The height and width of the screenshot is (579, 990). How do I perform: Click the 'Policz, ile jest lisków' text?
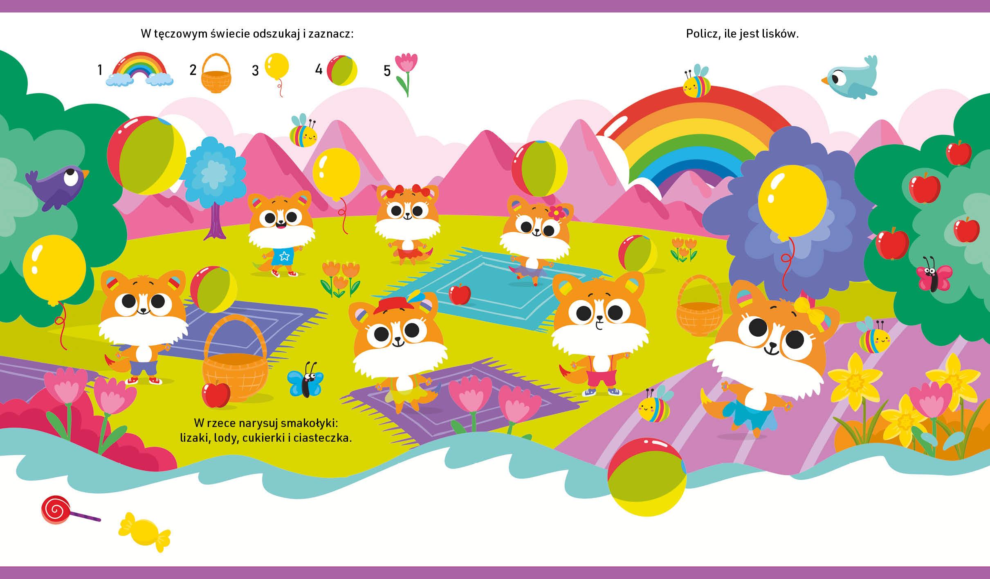click(742, 34)
